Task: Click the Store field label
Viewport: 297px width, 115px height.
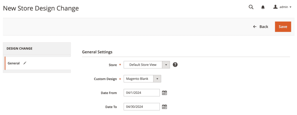Action: (113, 65)
